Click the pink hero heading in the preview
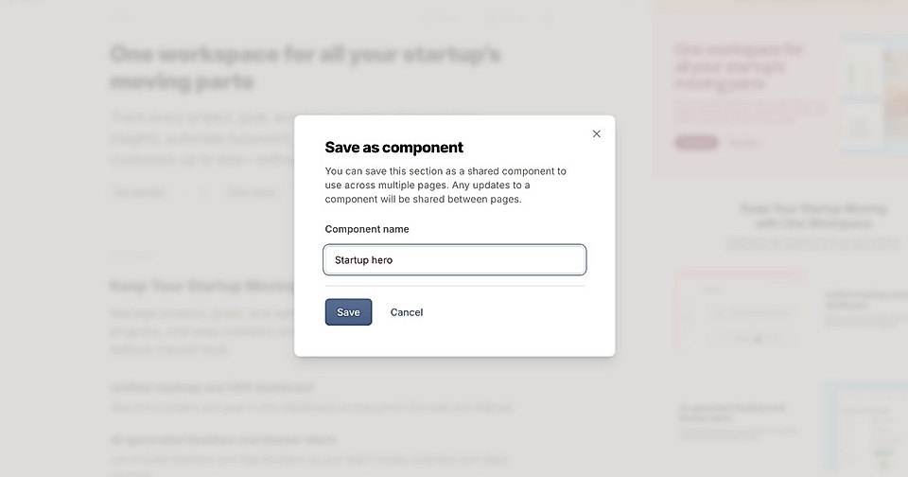 [739, 66]
